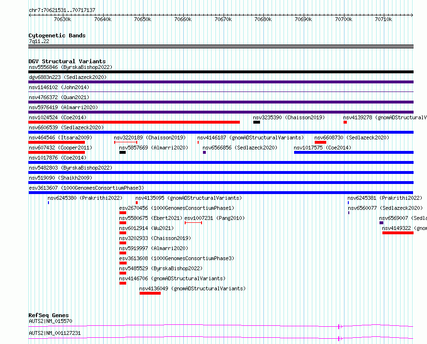
Task: Open esv3613607 (1000GenomesConsortiumPhase3) label
Action: pos(86,188)
